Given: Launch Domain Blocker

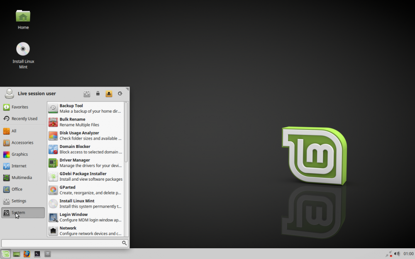Looking at the screenshot, I should (85, 149).
